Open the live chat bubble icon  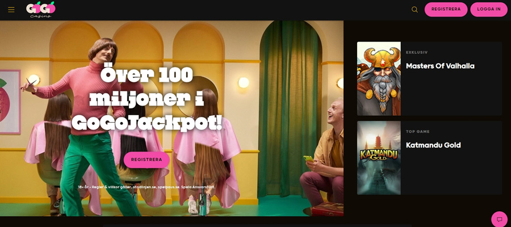(499, 219)
